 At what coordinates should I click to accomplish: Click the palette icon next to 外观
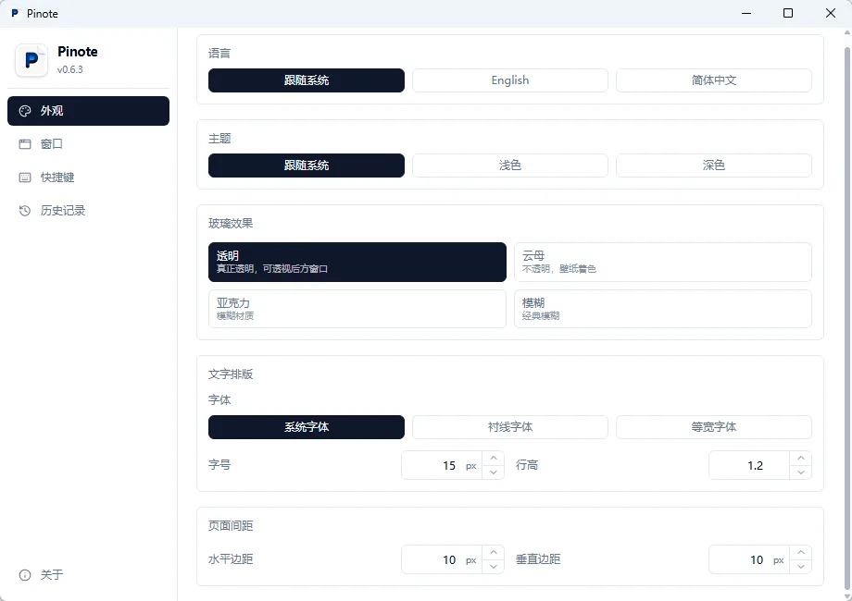pyautogui.click(x=25, y=111)
